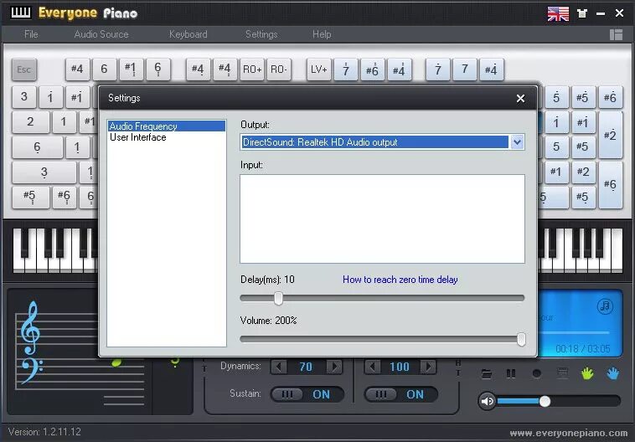Select DirectSound Realtek HD Audio output field
Image resolution: width=635 pixels, height=442 pixels.
(x=374, y=142)
